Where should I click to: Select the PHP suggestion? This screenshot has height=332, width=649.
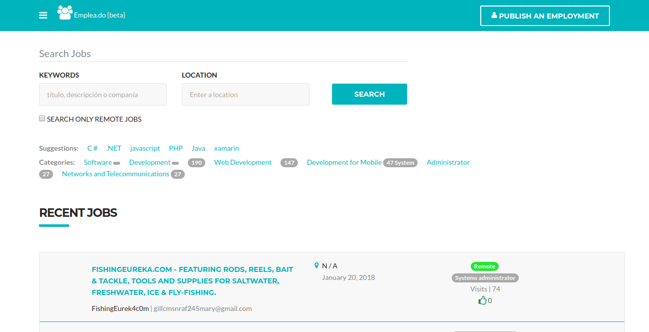coord(176,148)
